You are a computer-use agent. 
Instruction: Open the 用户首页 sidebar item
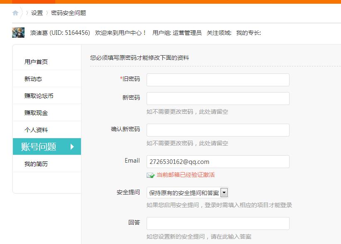point(36,62)
